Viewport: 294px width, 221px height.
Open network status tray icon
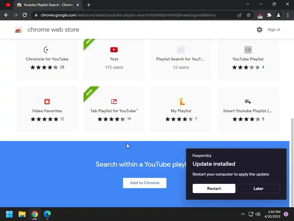coord(251,214)
